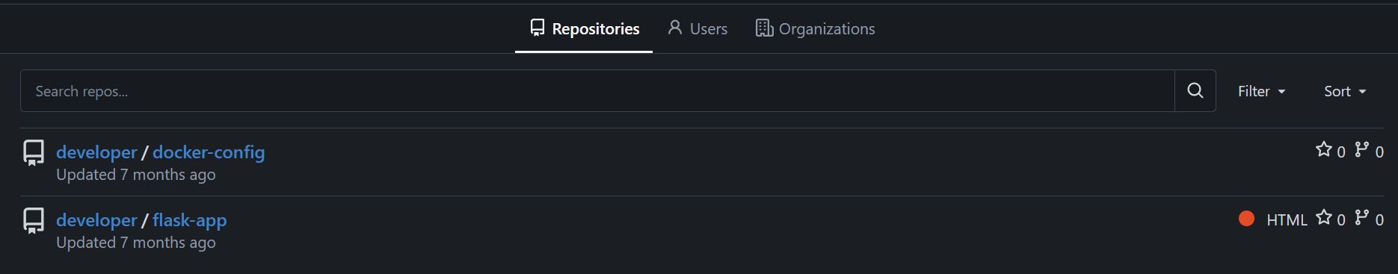Select the Repositories tab
1398x274 pixels.
(584, 28)
